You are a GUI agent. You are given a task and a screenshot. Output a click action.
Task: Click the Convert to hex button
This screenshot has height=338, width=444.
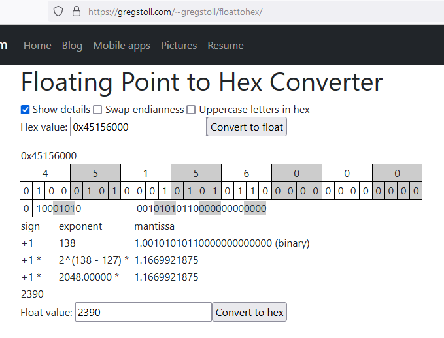pos(250,312)
